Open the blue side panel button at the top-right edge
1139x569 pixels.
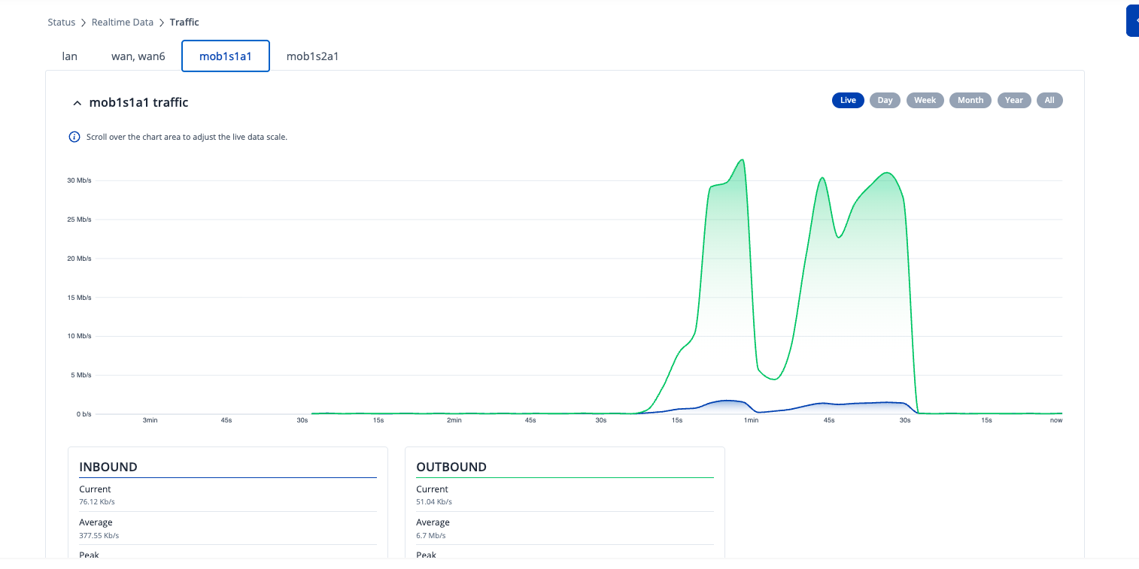pyautogui.click(x=1131, y=21)
